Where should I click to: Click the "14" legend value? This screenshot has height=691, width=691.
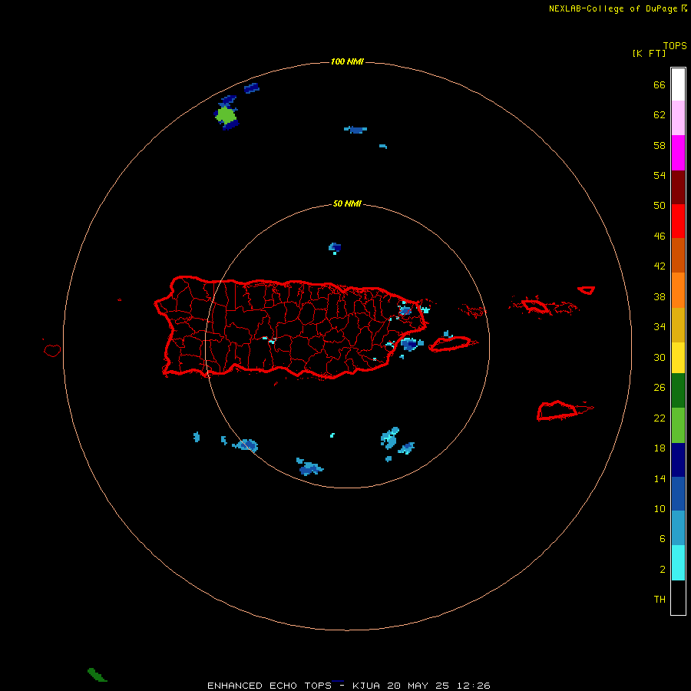[x=660, y=478]
